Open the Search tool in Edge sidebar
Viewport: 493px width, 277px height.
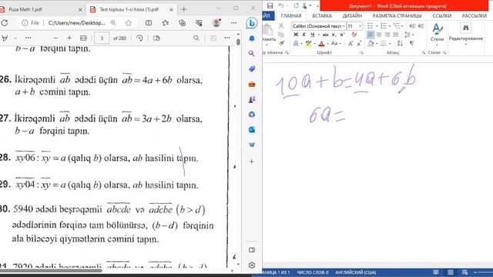click(252, 53)
